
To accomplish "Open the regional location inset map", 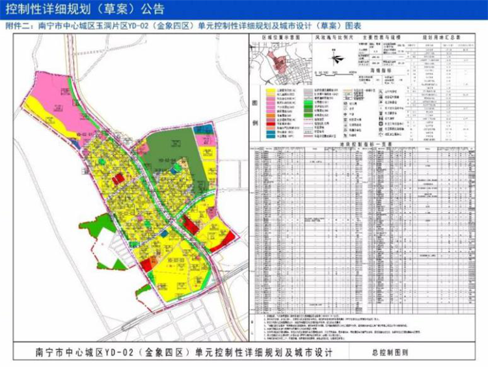I will tap(280, 63).
